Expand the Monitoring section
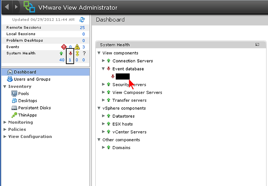Image resolution: width=268 pixels, height=186 pixels. (x=5, y=122)
